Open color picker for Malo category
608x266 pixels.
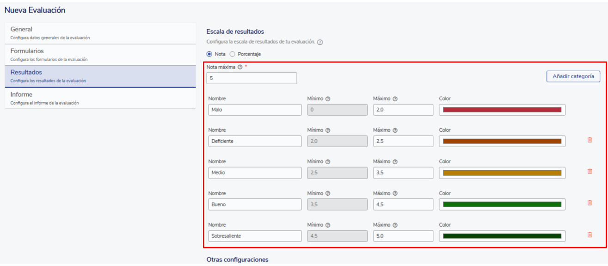click(502, 110)
